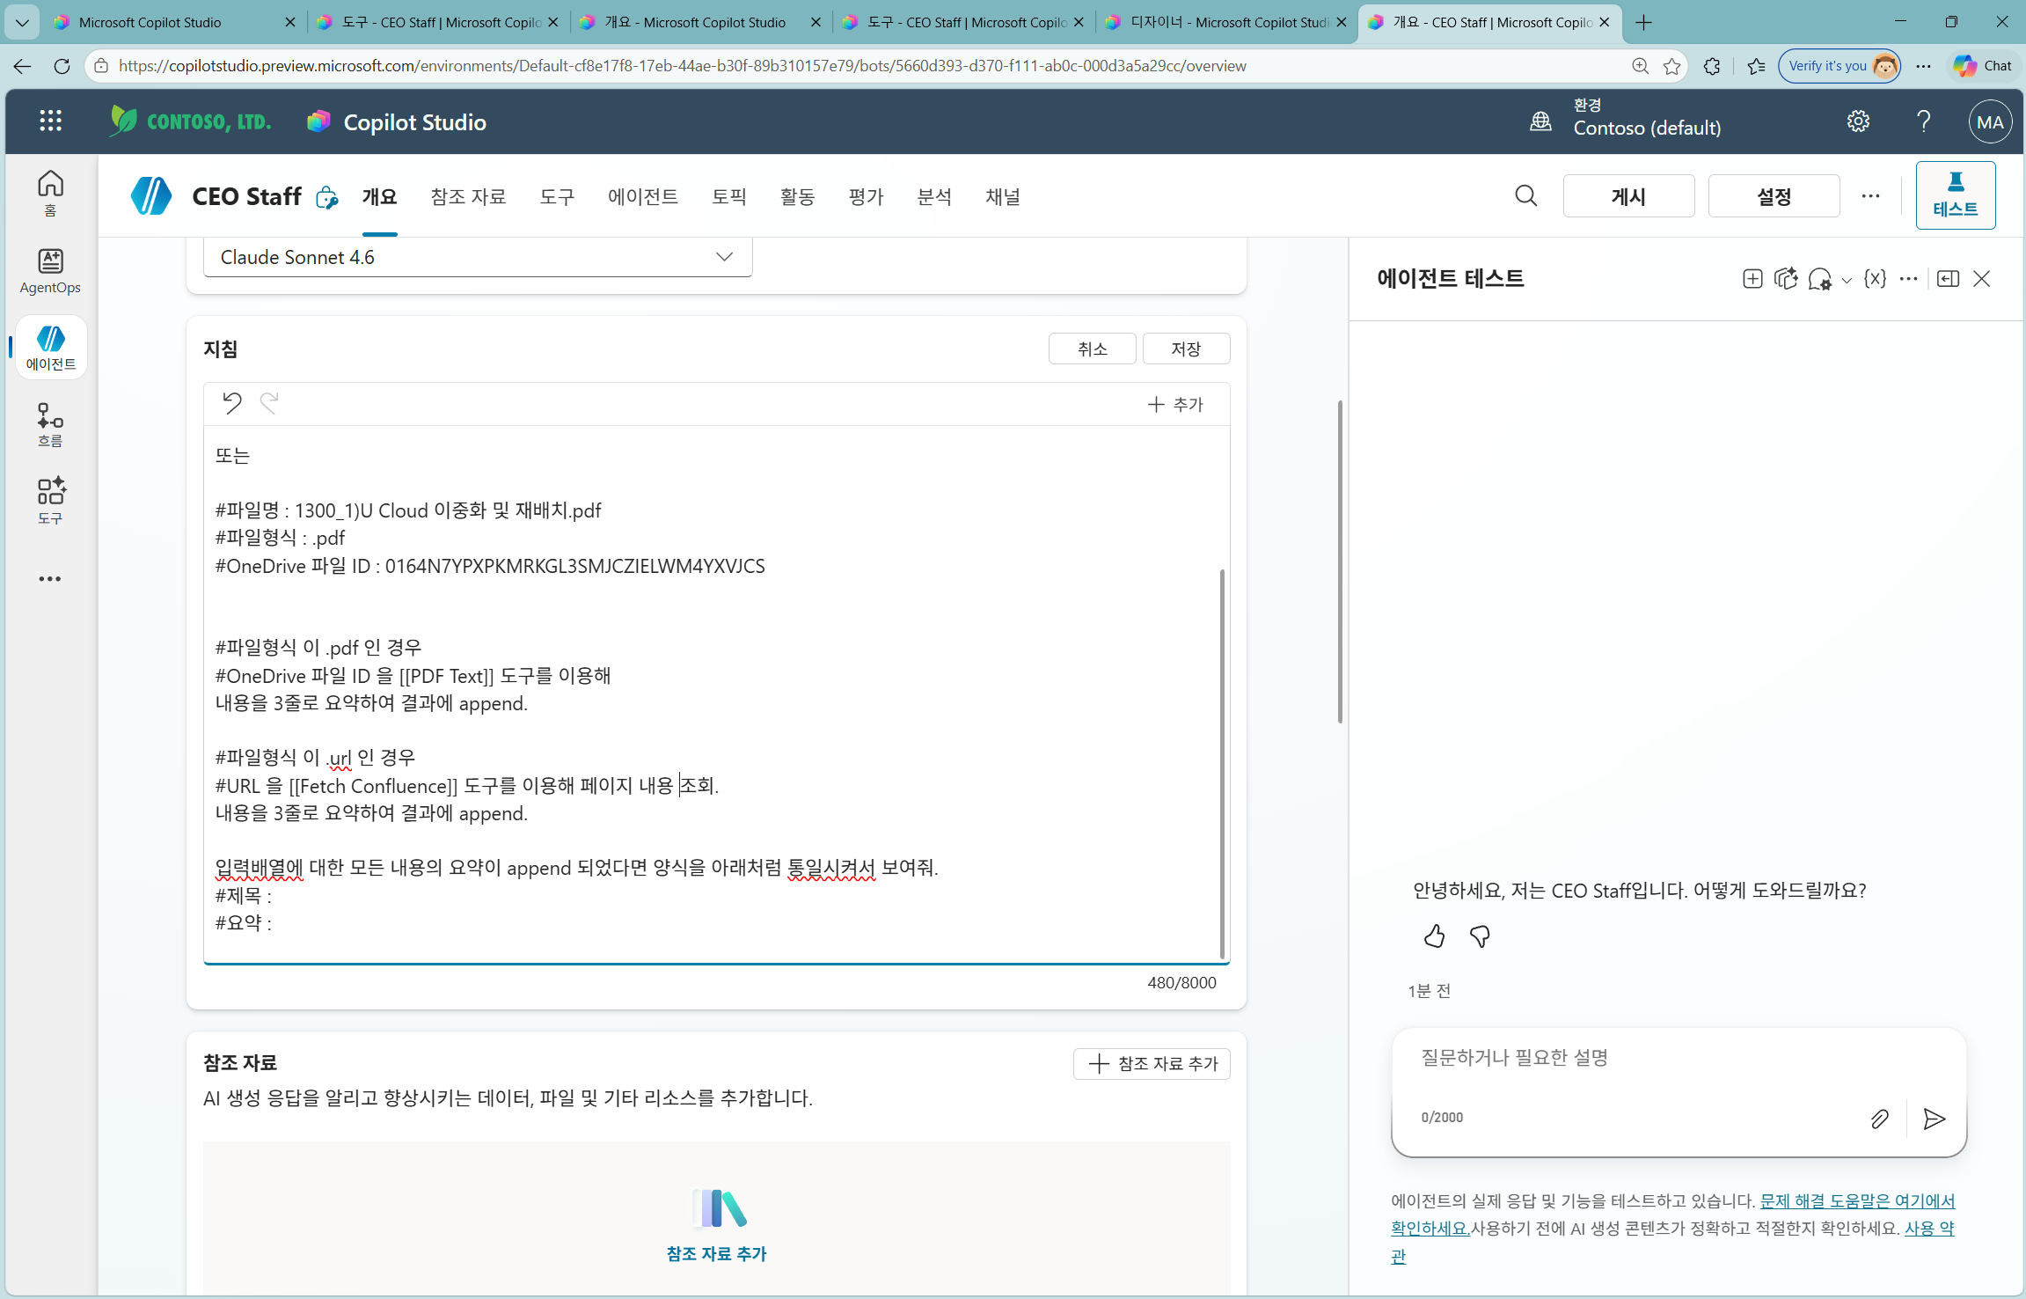Open the 사용 약관 link
The image size is (2026, 1299).
click(x=1929, y=1229)
